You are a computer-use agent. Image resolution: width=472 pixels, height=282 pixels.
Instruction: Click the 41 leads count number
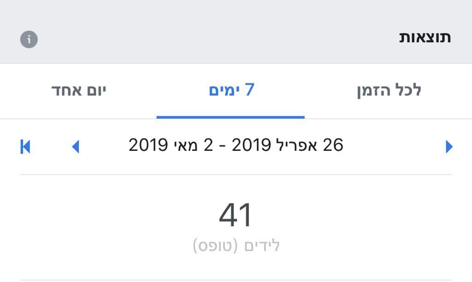coord(236,215)
